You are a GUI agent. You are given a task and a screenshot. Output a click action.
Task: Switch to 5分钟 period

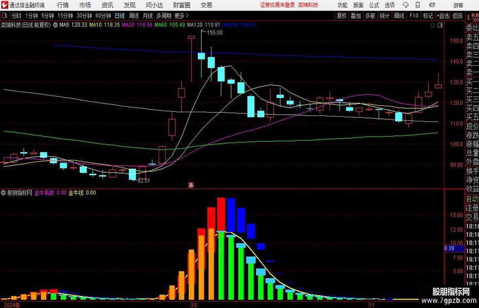[x=48, y=16]
